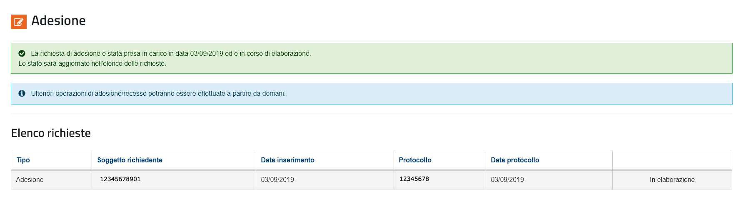The image size is (741, 209).
Task: Click the In elaborazione status cell
Action: click(x=672, y=179)
